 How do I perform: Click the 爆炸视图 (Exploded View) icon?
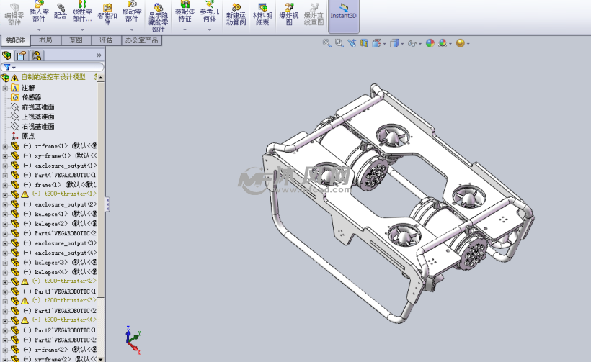pos(289,14)
